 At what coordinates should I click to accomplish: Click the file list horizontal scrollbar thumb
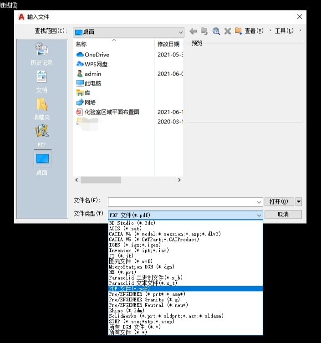101,180
